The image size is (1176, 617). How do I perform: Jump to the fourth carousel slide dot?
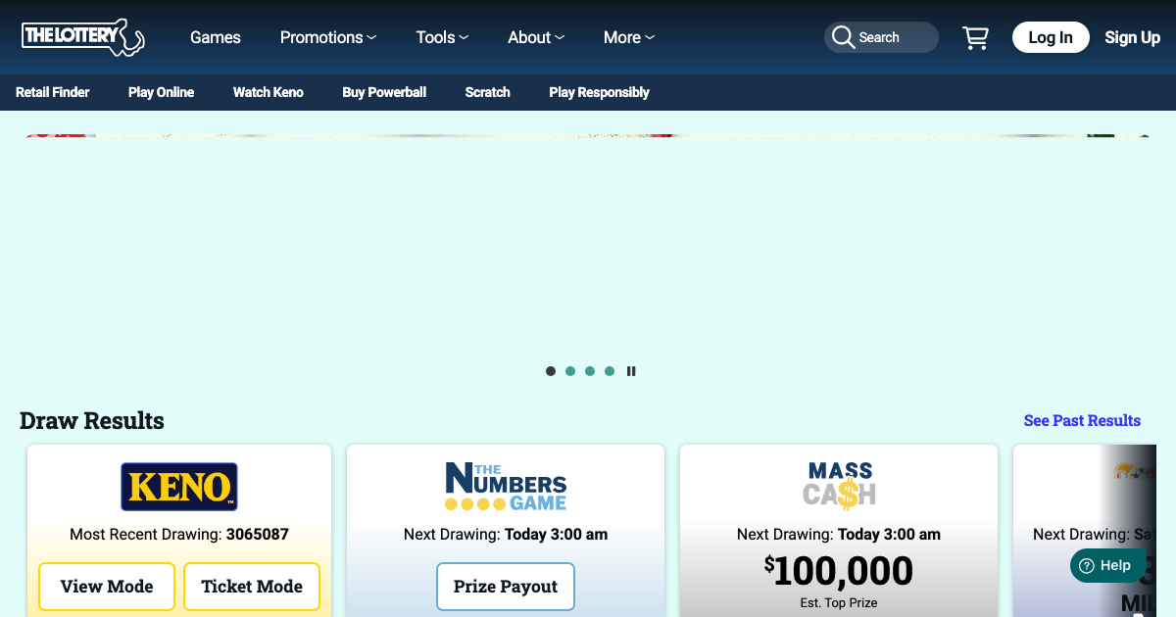point(610,371)
